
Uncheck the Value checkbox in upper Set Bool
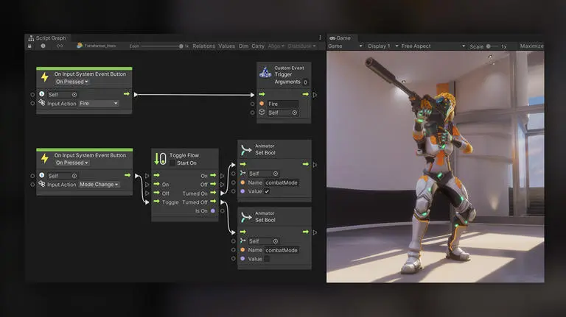[267, 191]
